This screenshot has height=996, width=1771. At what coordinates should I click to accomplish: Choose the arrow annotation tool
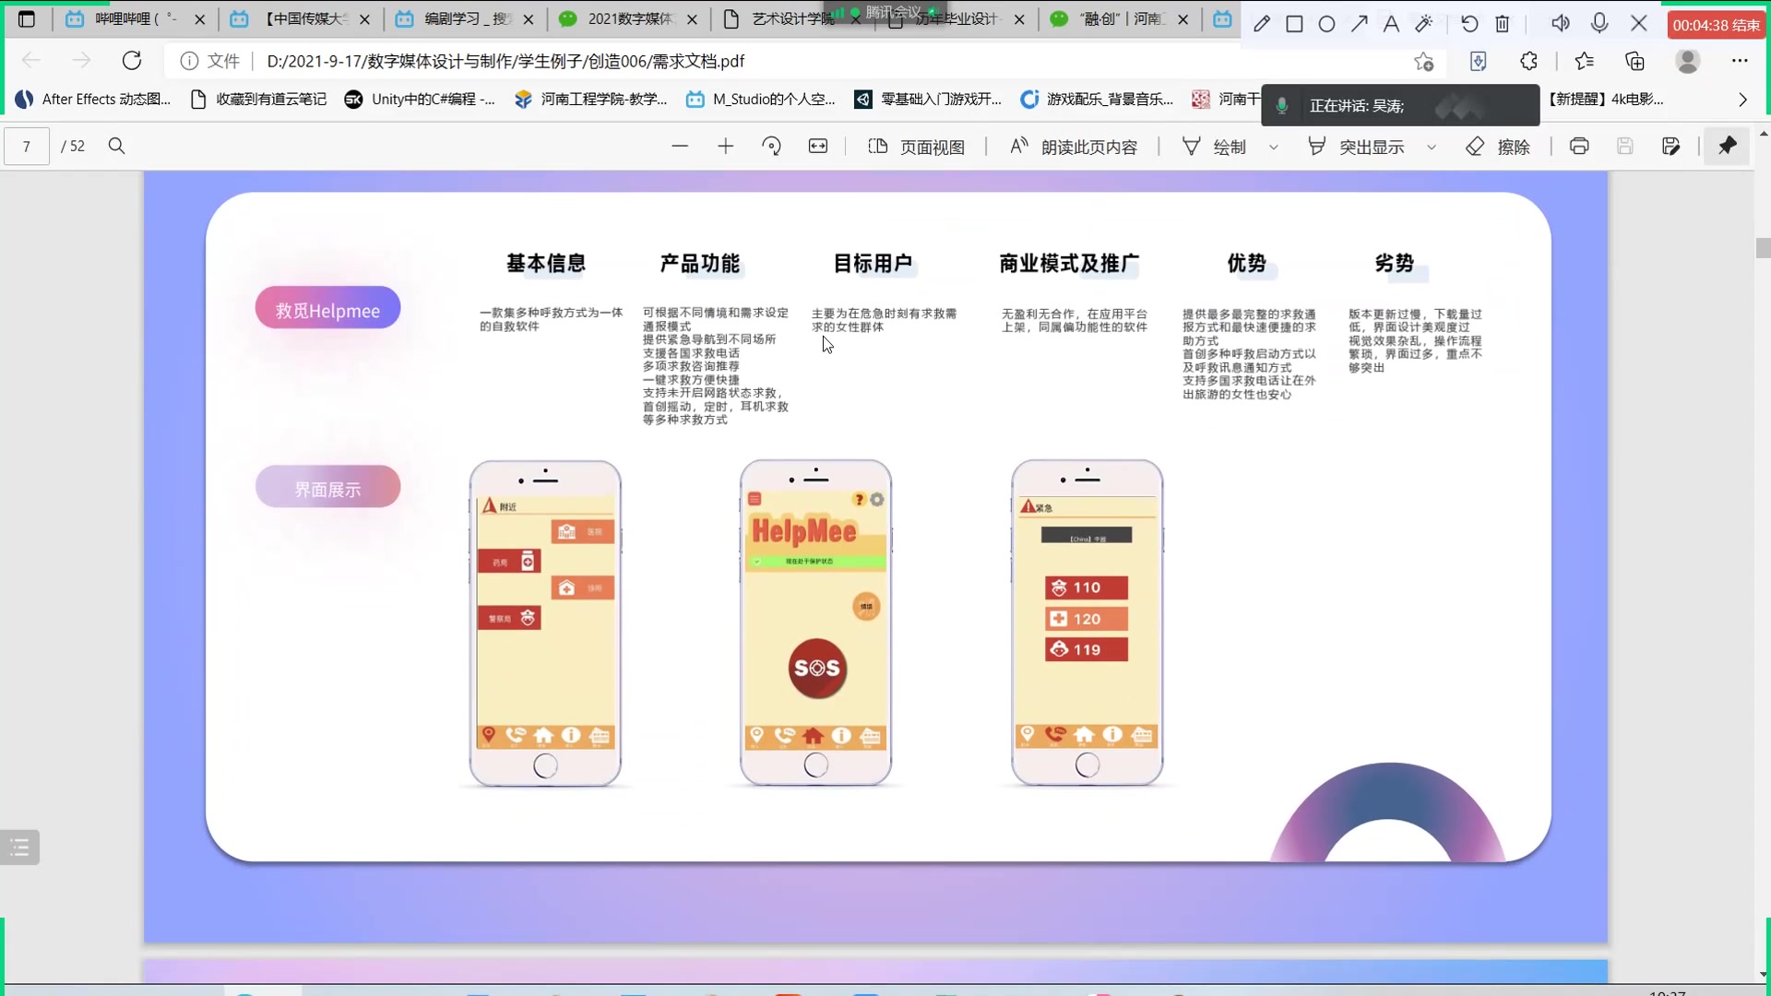click(x=1359, y=23)
